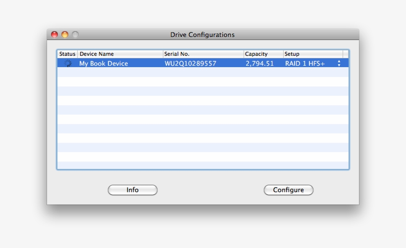This screenshot has width=406, height=248.
Task: Click the spinning status indicator icon
Action: (68, 63)
